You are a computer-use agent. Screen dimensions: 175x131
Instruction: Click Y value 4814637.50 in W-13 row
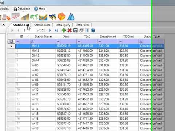click(87, 104)
